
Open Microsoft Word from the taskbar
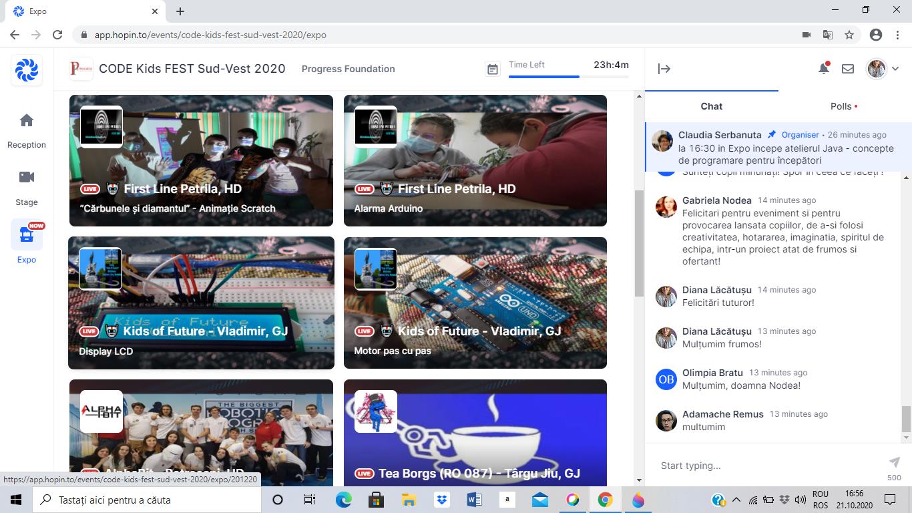(475, 500)
